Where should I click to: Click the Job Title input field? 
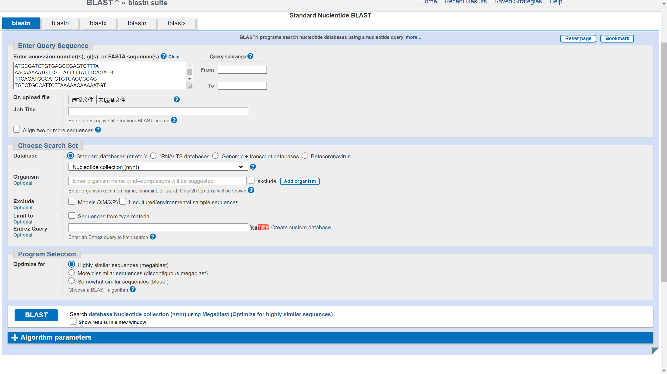[x=158, y=111]
